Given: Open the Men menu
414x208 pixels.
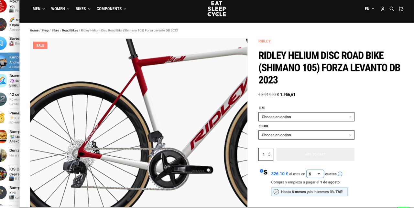Looking at the screenshot, I should (x=39, y=9).
